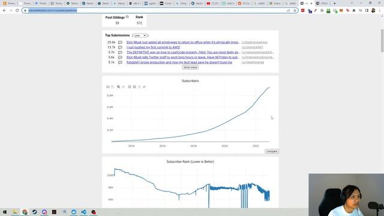Open the Elon Musk tells Twitter staff post
The image size is (384, 216).
[x=183, y=58]
